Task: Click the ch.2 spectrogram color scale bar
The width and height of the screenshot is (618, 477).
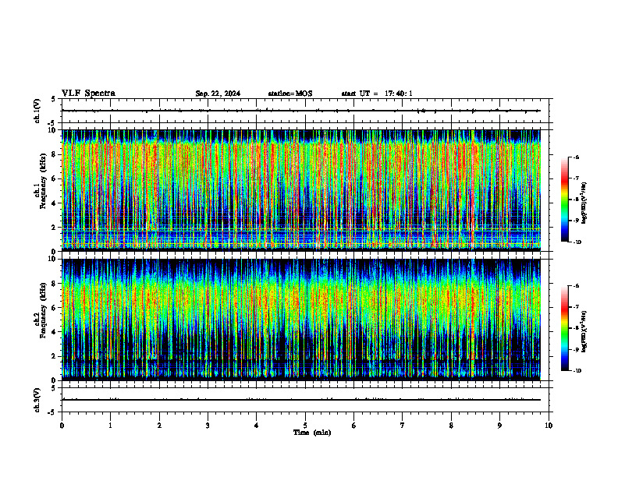Action: click(564, 328)
